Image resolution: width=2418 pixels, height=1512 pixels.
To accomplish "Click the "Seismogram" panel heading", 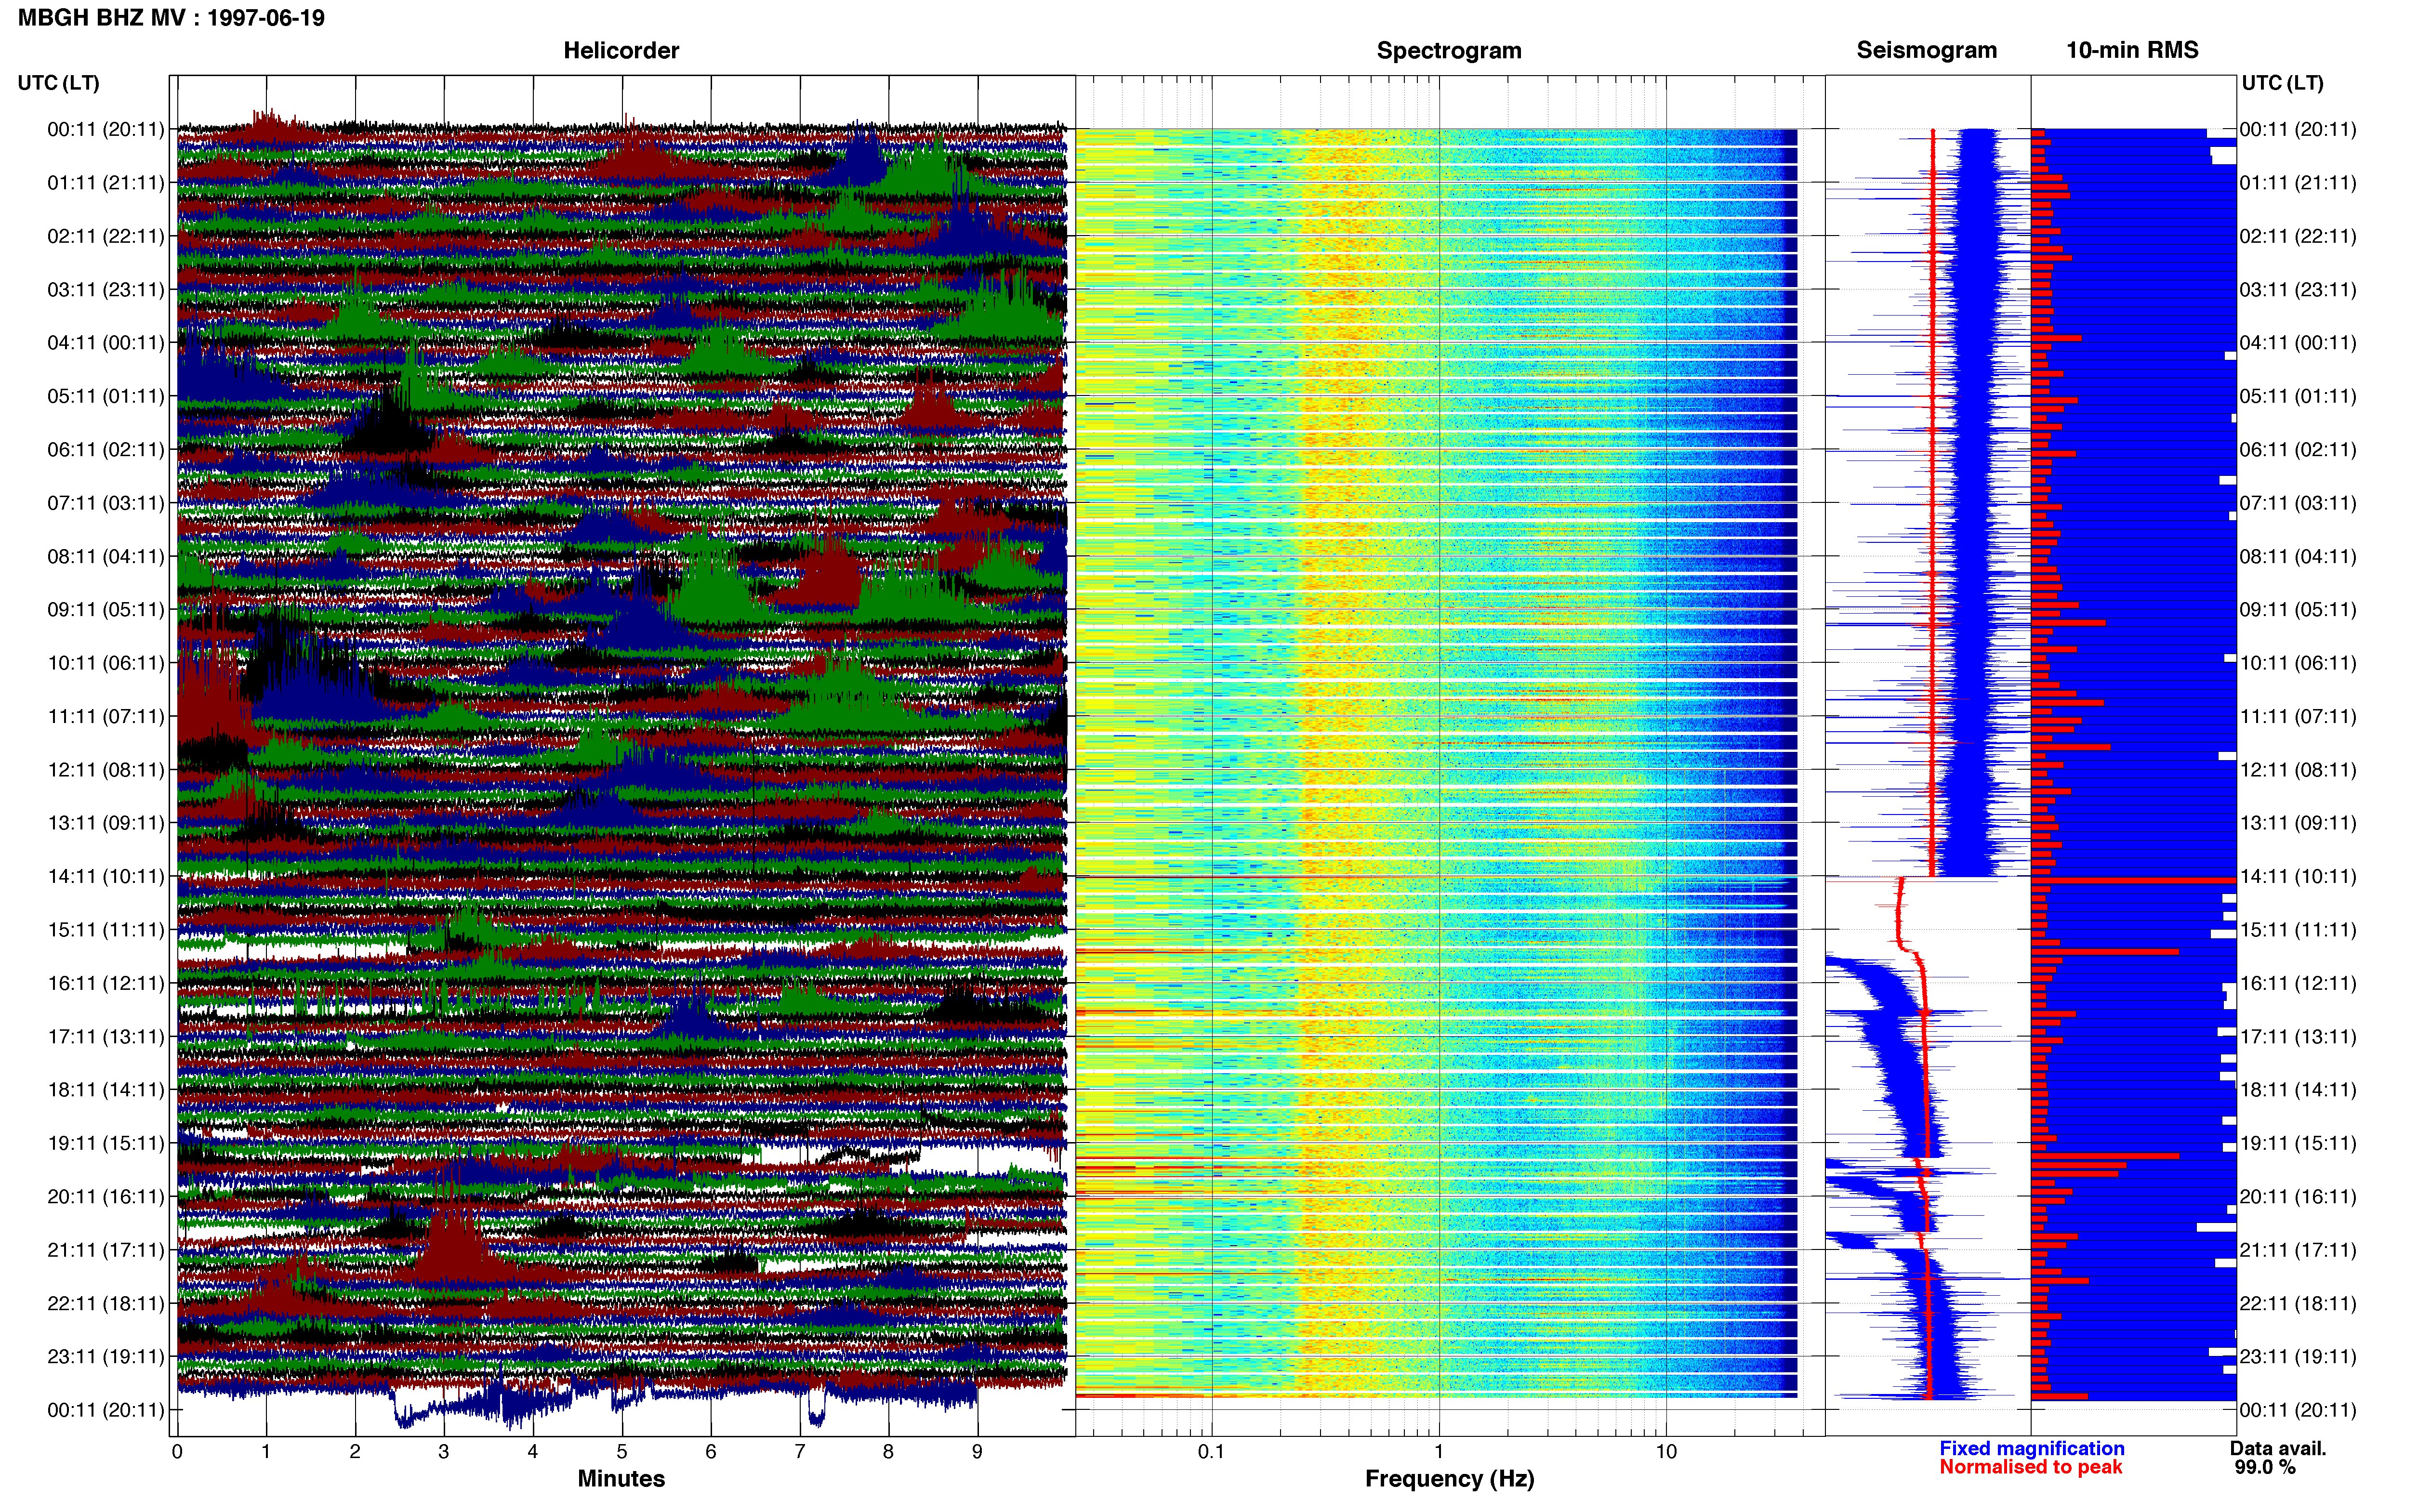I will [x=1926, y=50].
